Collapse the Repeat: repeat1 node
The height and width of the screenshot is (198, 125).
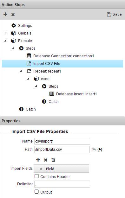click(x=21, y=71)
